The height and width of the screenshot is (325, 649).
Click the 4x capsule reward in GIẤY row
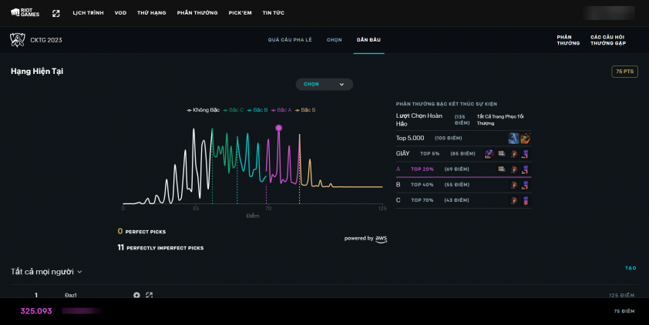click(x=525, y=154)
